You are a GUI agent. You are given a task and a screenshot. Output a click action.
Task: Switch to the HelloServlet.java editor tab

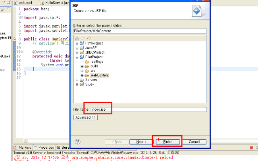tap(55, 3)
